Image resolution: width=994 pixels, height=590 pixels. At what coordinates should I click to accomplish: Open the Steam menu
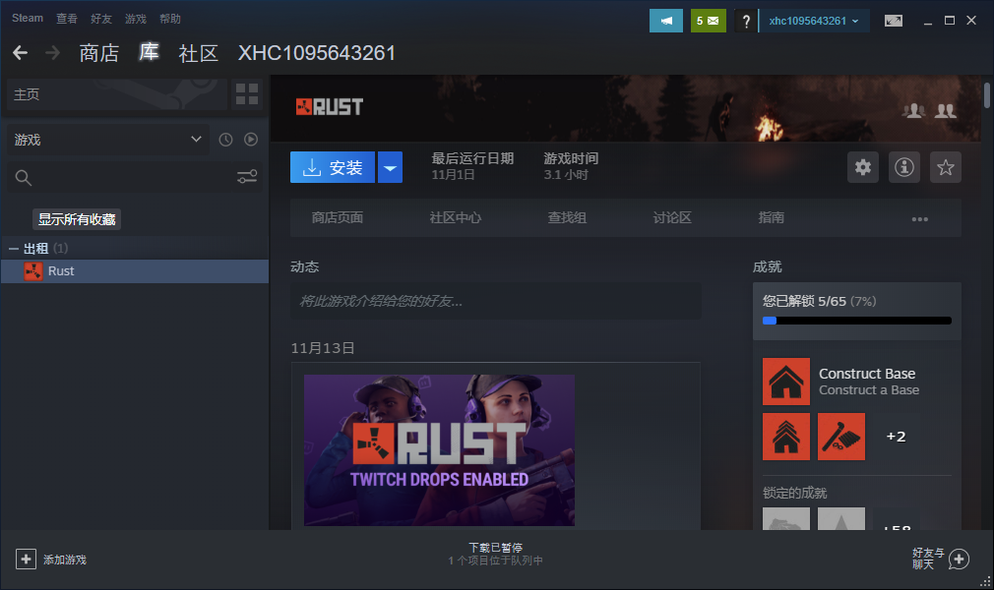28,19
